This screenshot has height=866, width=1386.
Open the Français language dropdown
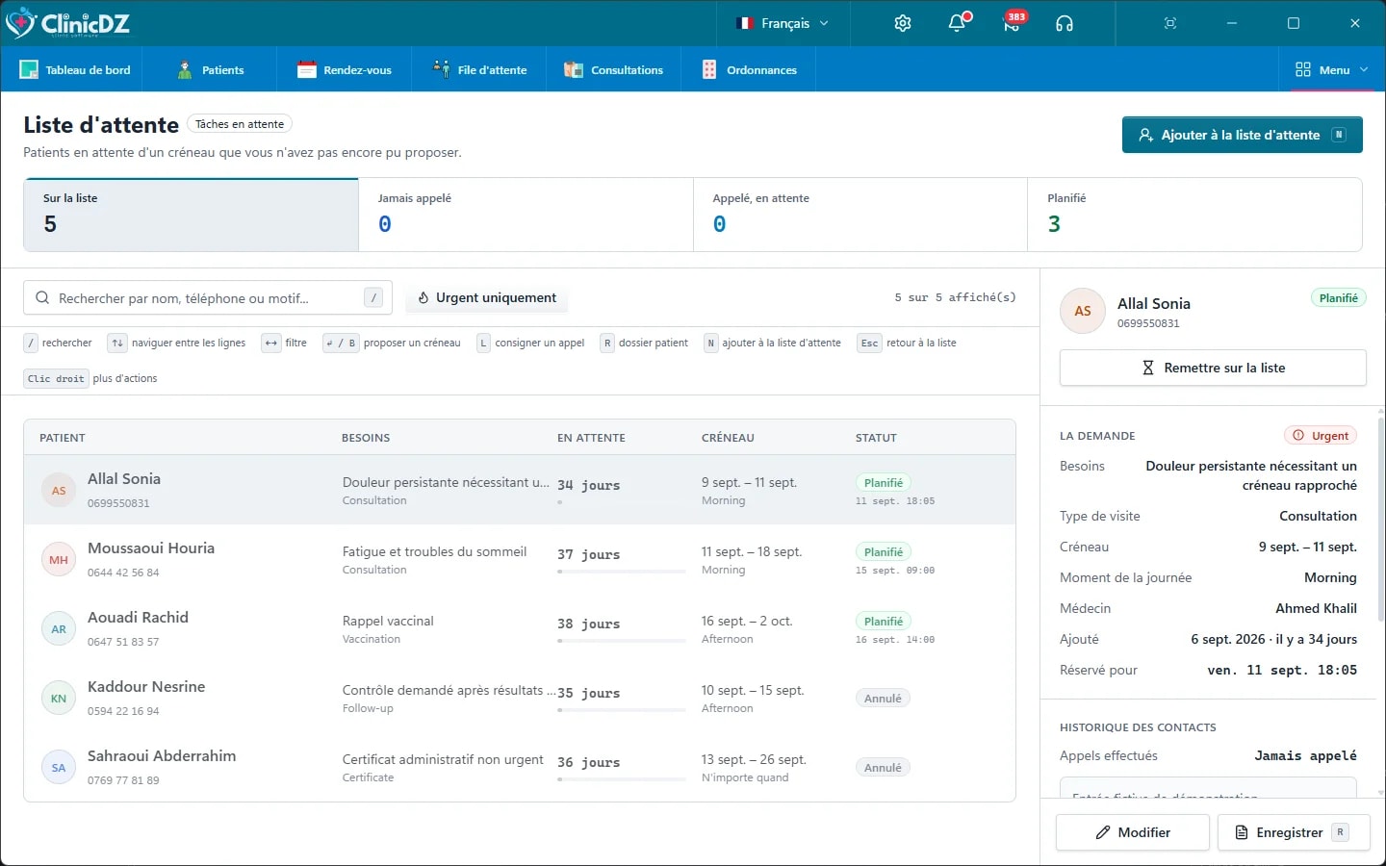coord(783,23)
